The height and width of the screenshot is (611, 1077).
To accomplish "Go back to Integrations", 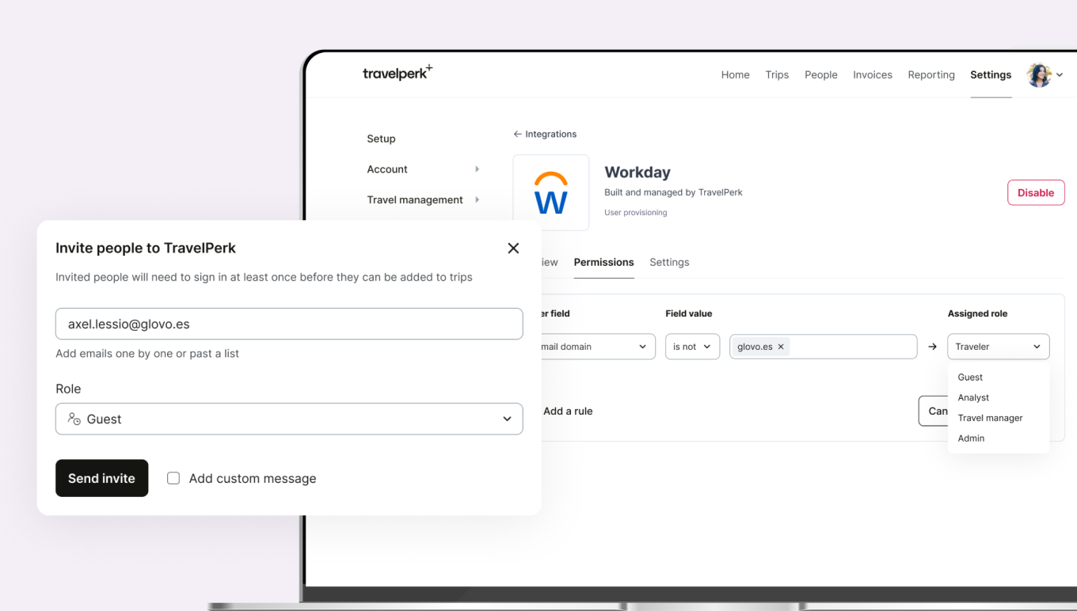I will [x=545, y=134].
